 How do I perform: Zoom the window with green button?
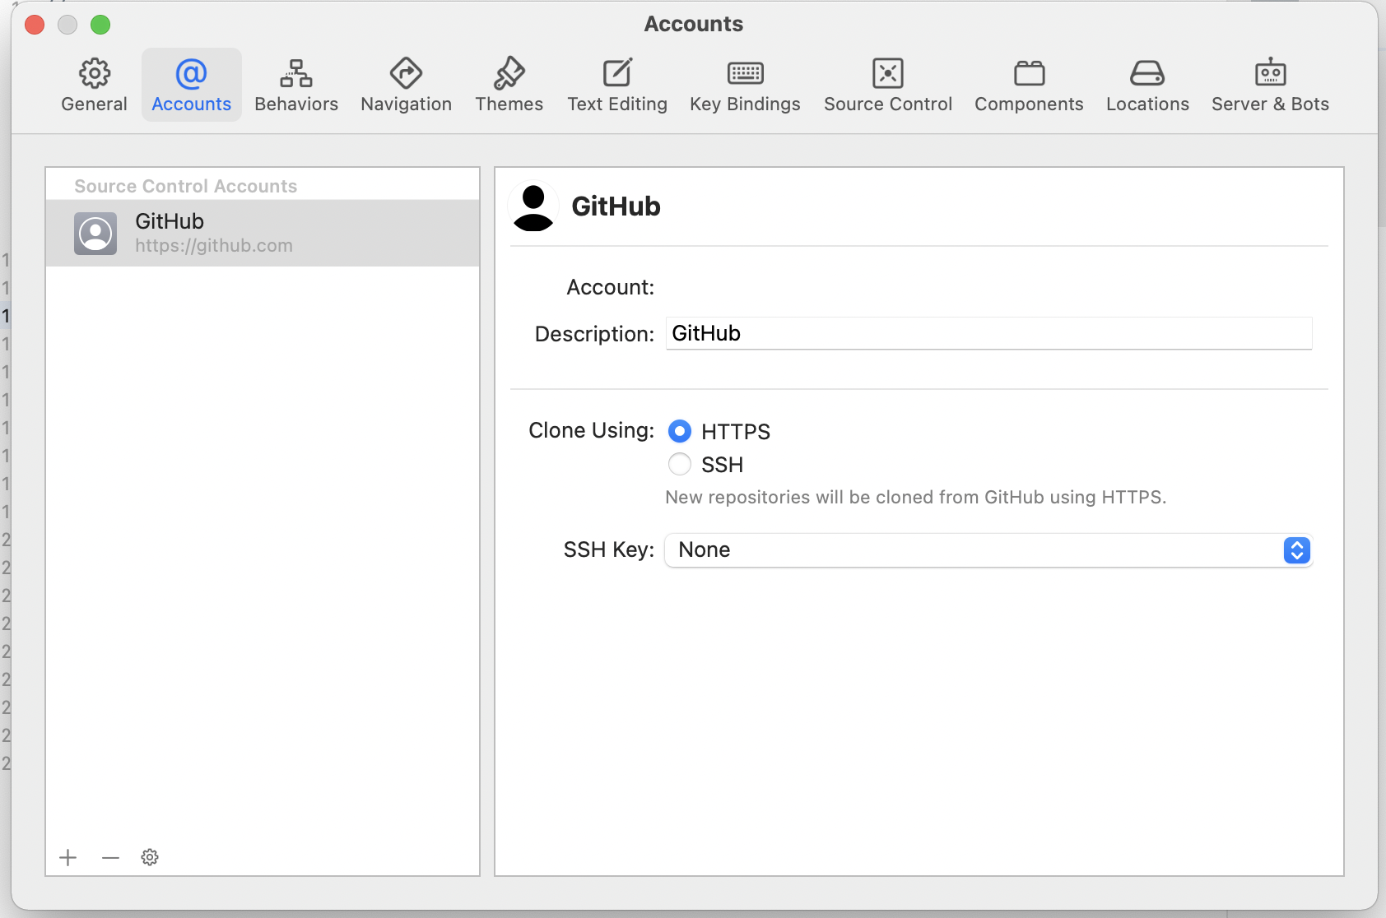click(x=100, y=25)
